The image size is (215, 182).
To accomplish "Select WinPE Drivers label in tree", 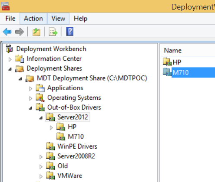I will tap(77, 146).
